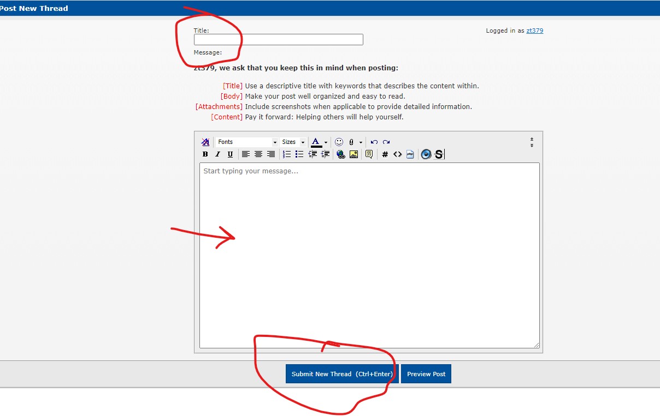660x416 pixels.
Task: Wrap selection in HTML tags (<> icon)
Action: tap(397, 154)
